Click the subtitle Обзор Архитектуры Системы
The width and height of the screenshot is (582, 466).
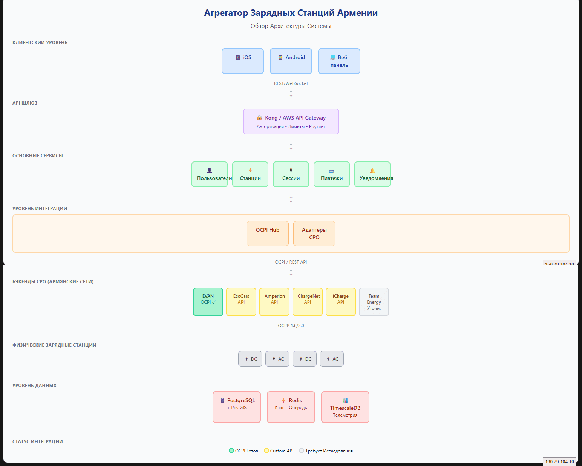[291, 26]
